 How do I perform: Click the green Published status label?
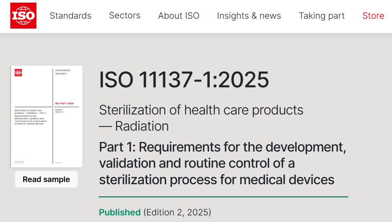(x=120, y=212)
